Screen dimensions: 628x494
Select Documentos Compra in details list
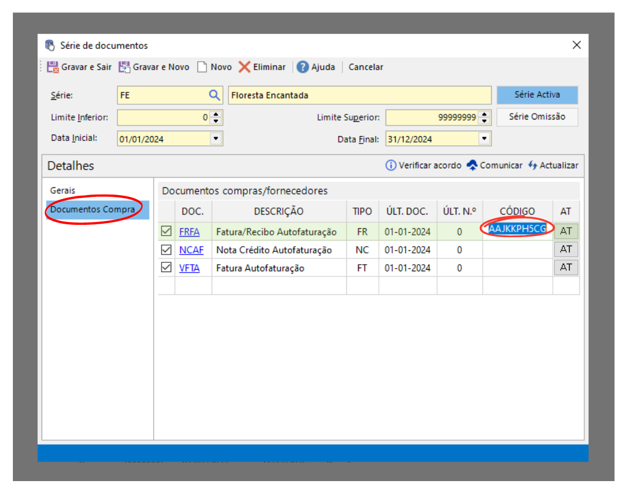coord(93,210)
